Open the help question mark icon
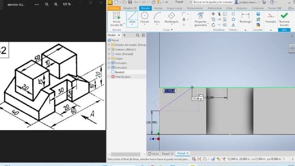Screen dimensions: 295x166 pos(272,2)
